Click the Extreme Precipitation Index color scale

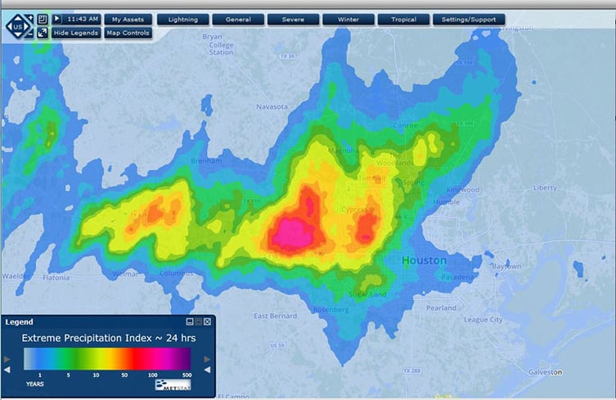(107, 359)
